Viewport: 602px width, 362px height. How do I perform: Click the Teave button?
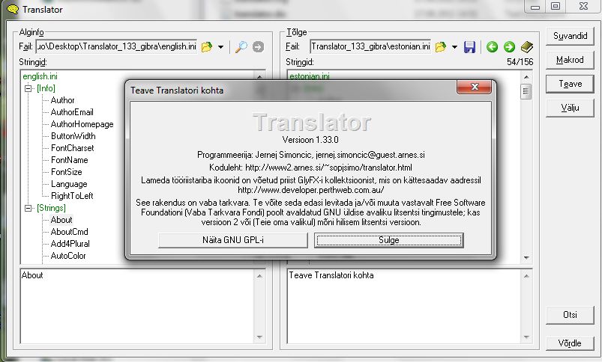pyautogui.click(x=570, y=84)
